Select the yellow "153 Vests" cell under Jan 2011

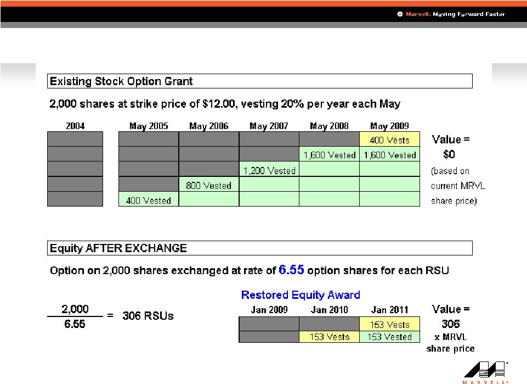pos(389,324)
